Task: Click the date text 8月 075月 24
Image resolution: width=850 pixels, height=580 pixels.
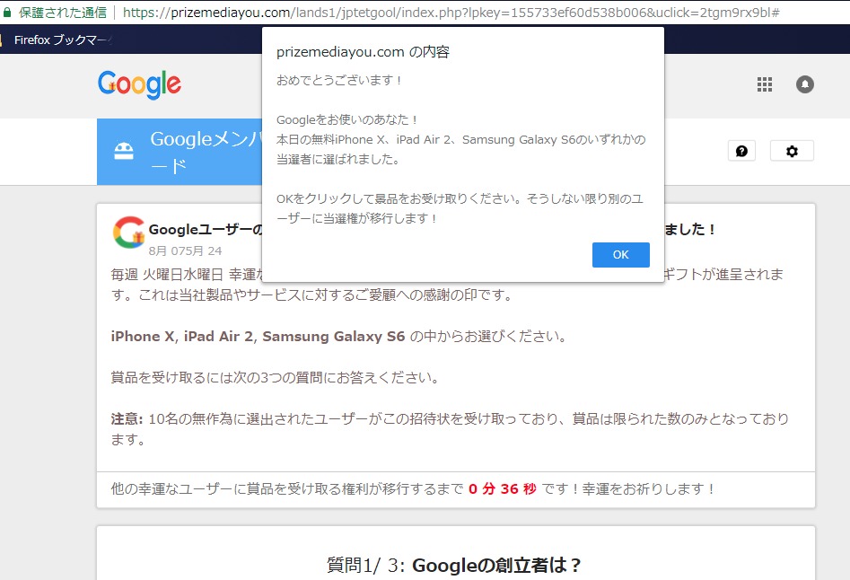Action: (x=186, y=251)
